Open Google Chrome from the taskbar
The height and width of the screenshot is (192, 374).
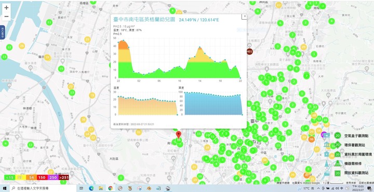click(x=111, y=188)
